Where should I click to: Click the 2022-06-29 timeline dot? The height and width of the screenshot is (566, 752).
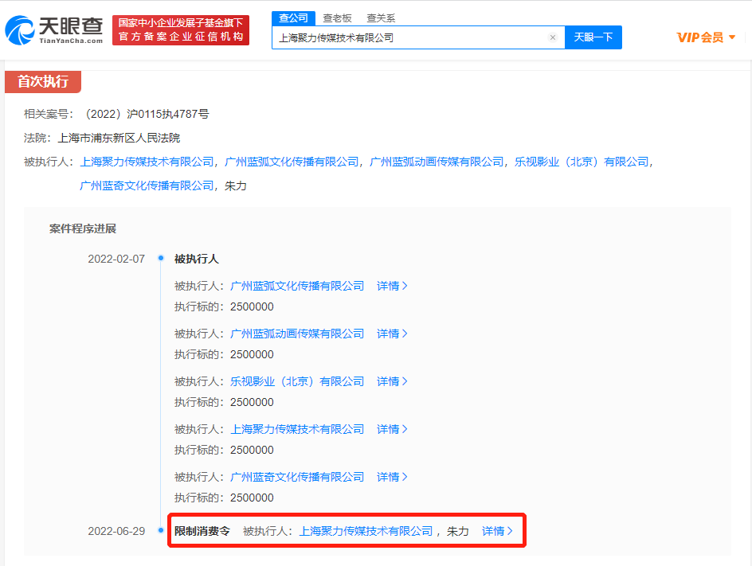[x=161, y=530]
